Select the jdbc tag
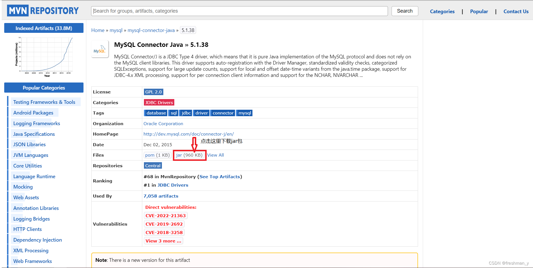Screen dimensions: 533x268 (x=186, y=113)
